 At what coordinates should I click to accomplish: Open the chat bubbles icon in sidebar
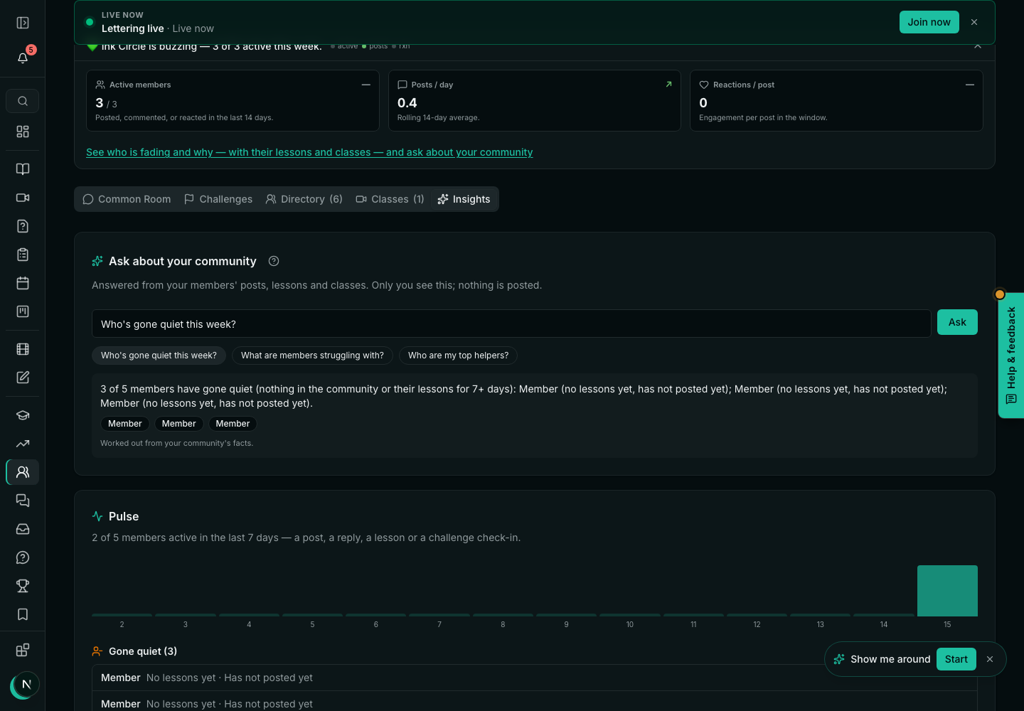coord(23,501)
